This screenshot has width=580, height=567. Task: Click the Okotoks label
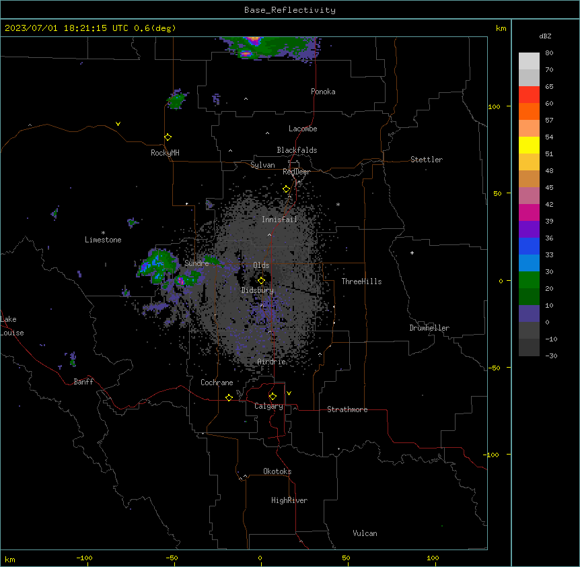pyautogui.click(x=277, y=471)
